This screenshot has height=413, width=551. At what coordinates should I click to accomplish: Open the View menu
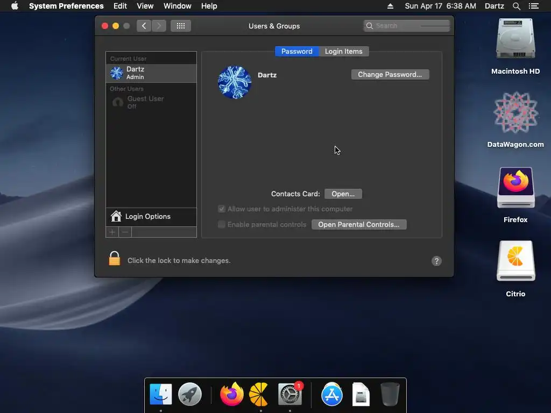click(x=145, y=6)
